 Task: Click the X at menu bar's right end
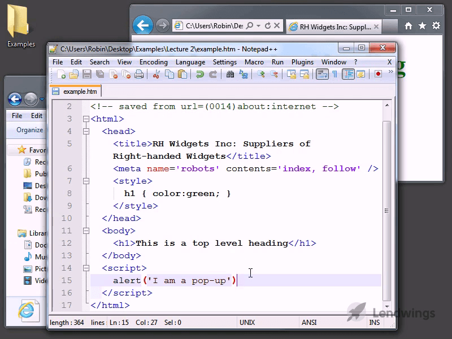coord(389,62)
